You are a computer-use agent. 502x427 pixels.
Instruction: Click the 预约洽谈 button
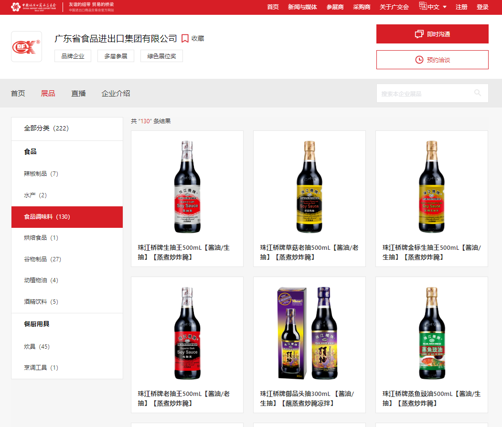pyautogui.click(x=432, y=59)
